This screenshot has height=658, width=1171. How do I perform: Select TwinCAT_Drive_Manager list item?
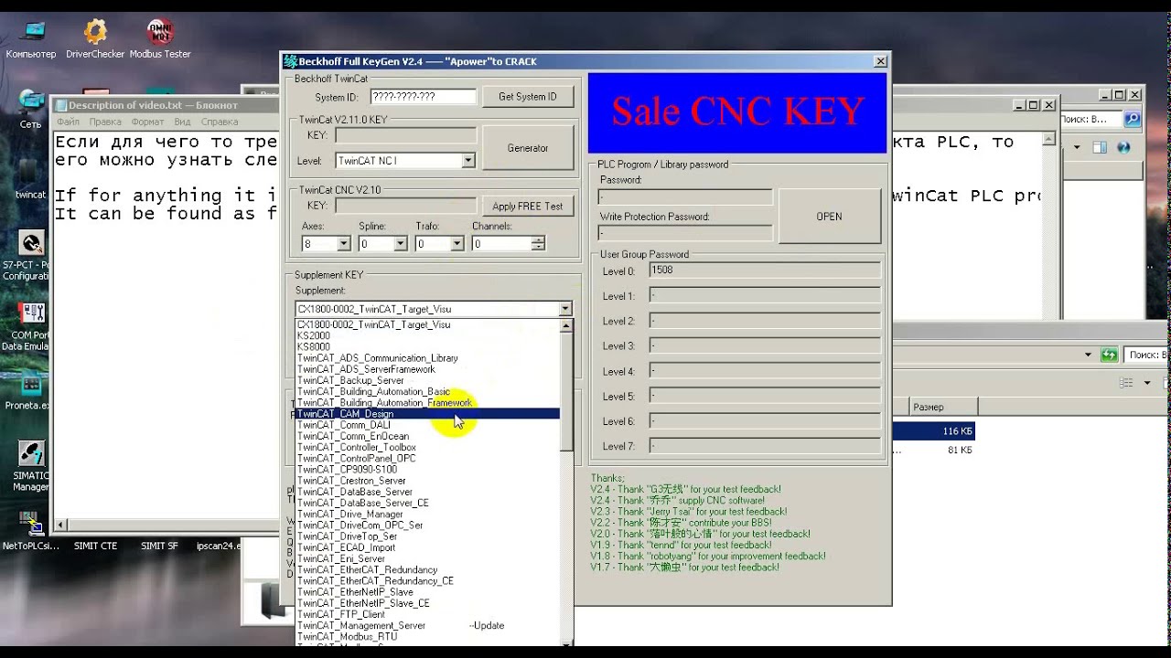coord(428,515)
